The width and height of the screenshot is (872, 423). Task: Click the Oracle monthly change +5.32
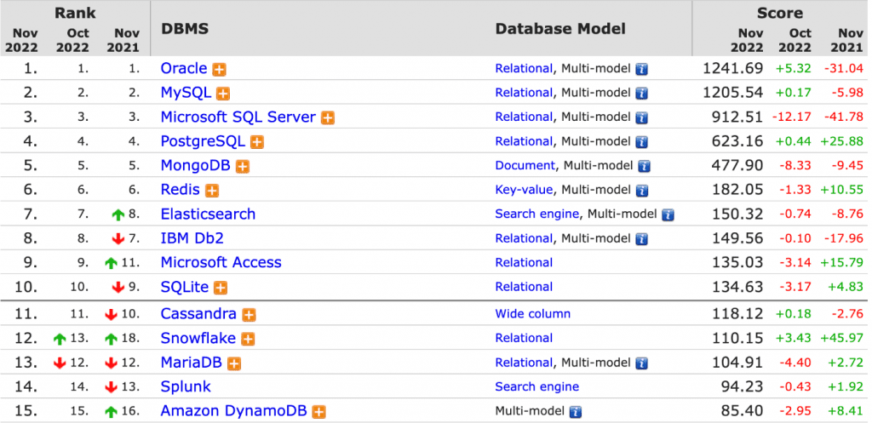[x=794, y=68]
